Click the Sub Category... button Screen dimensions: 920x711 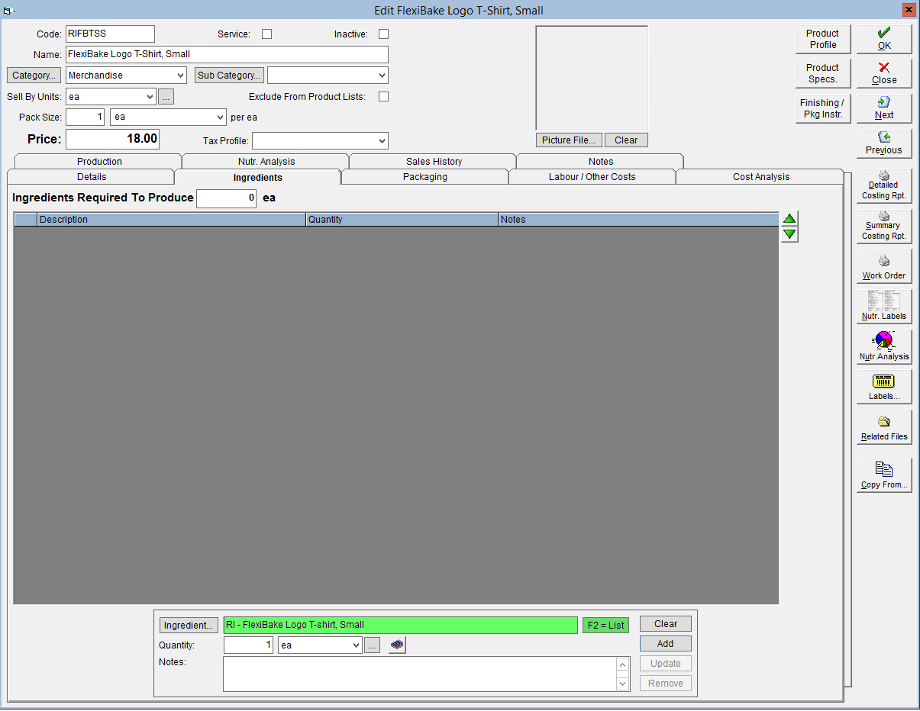point(230,76)
